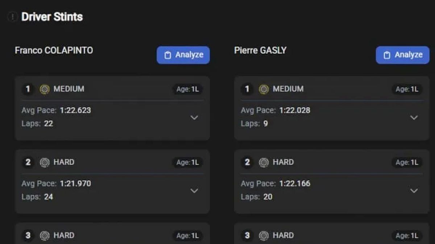The height and width of the screenshot is (244, 435).
Task: Expand Gasly's stint 2 hard details
Action: coord(414,191)
